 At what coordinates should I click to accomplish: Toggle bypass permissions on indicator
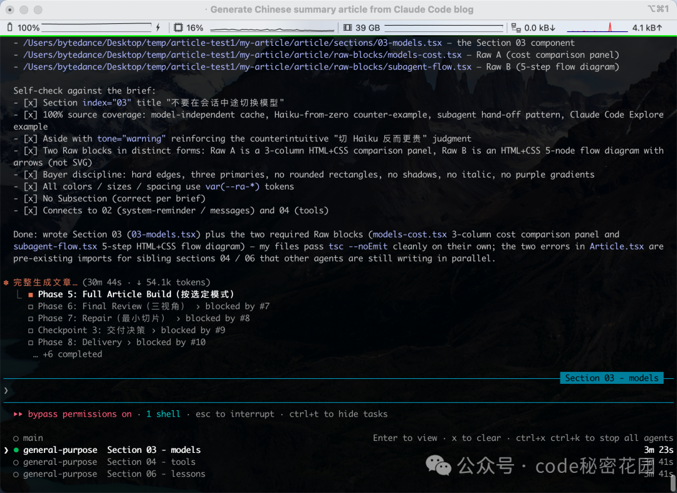[80, 414]
